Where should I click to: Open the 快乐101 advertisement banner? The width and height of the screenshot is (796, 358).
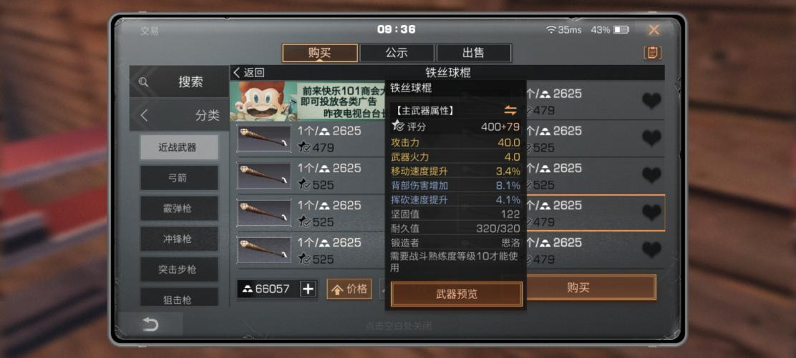coord(308,101)
